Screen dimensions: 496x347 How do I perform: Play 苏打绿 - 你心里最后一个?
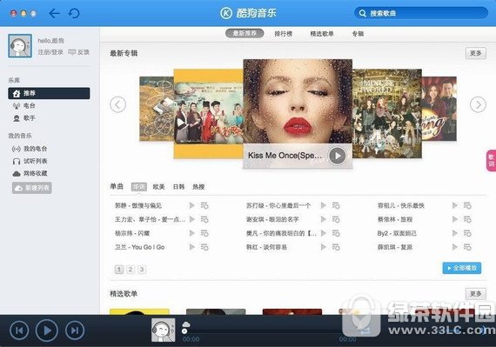(x=323, y=206)
